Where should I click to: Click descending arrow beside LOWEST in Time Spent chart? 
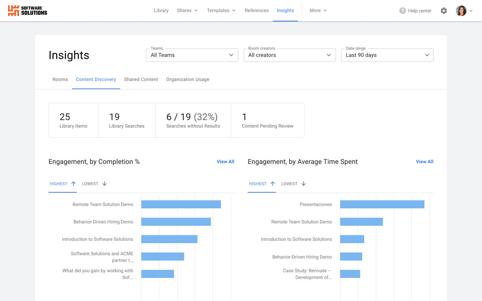pyautogui.click(x=303, y=183)
